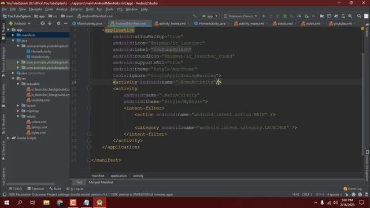Hide the Project panel with minus icon
The height and width of the screenshot is (208, 370).
click(x=65, y=23)
